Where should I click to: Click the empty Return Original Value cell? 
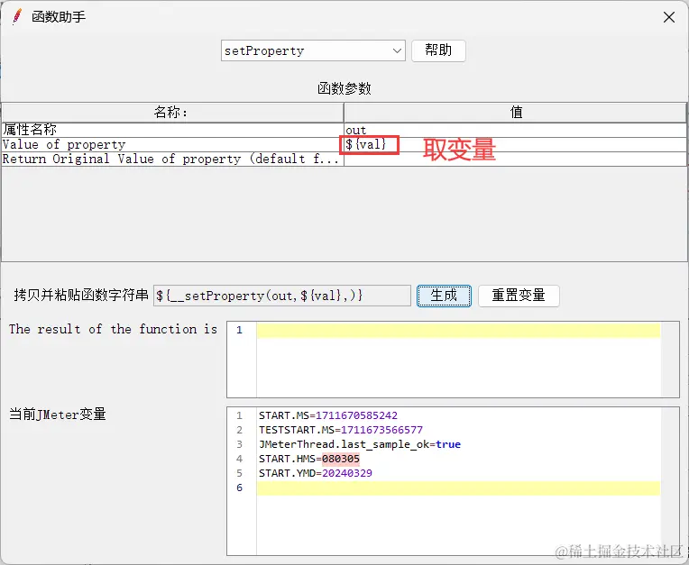click(515, 159)
